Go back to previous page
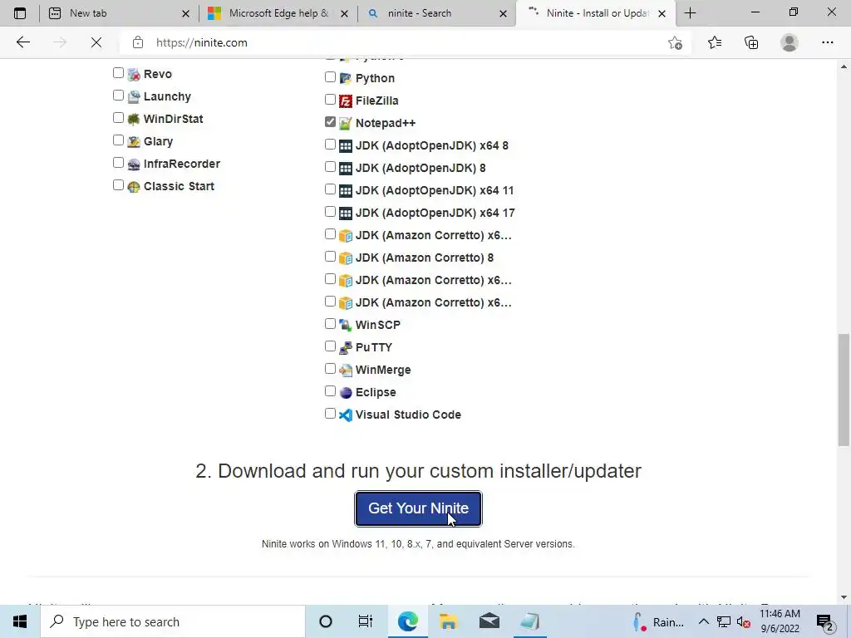The image size is (851, 638). coord(22,42)
